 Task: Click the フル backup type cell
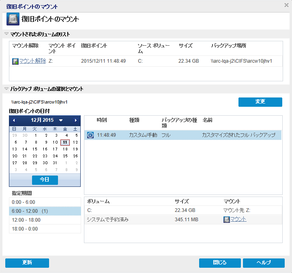coord(166,135)
